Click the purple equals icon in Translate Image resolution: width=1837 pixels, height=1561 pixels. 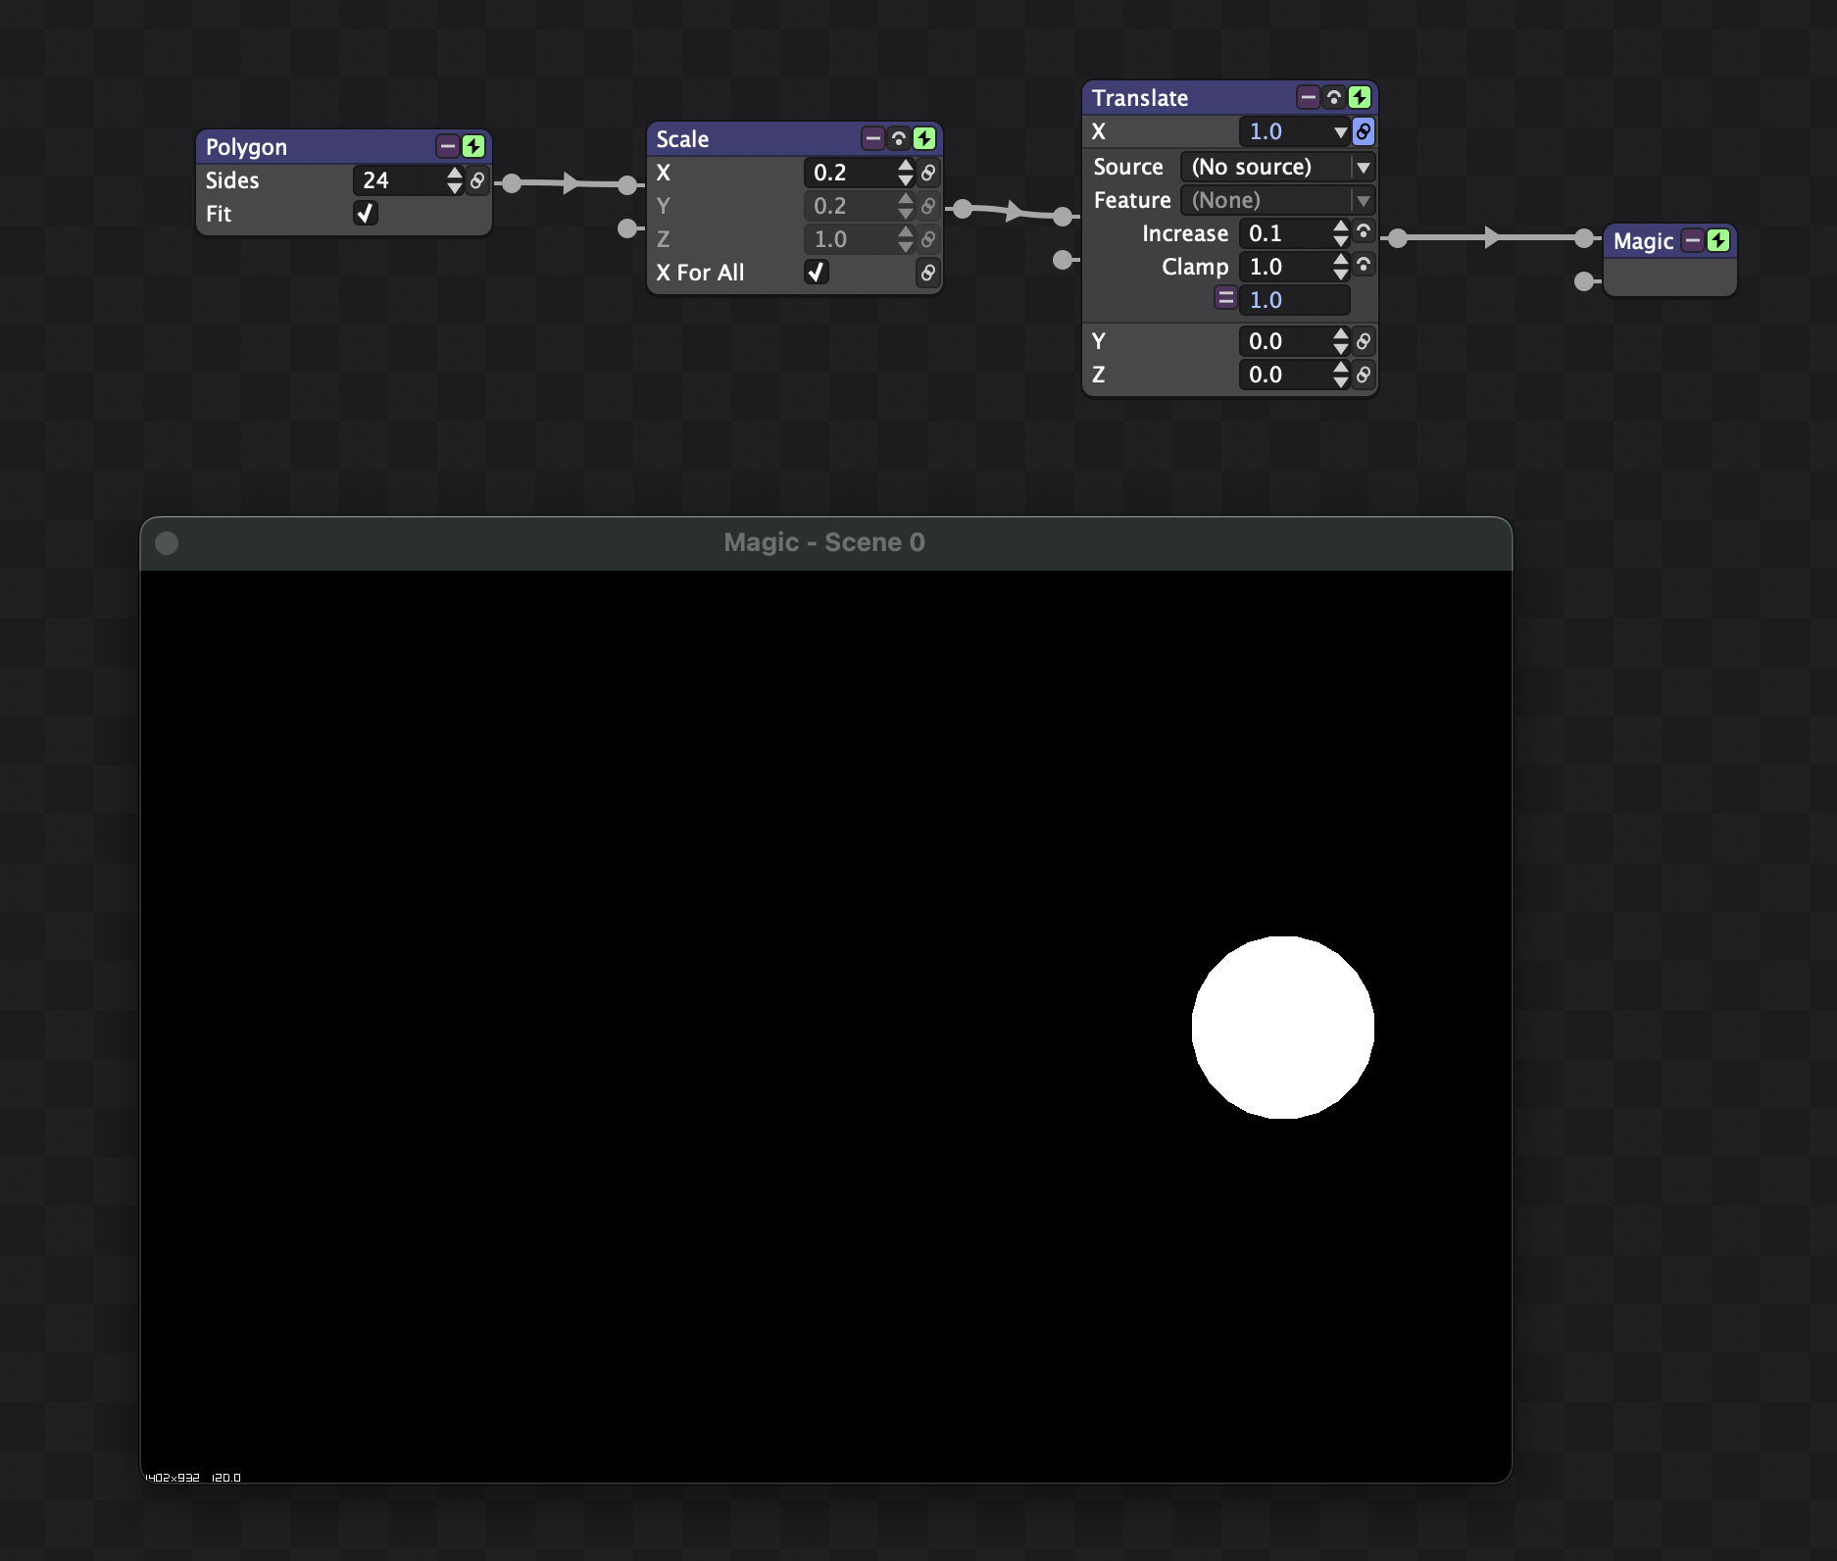[x=1225, y=298]
